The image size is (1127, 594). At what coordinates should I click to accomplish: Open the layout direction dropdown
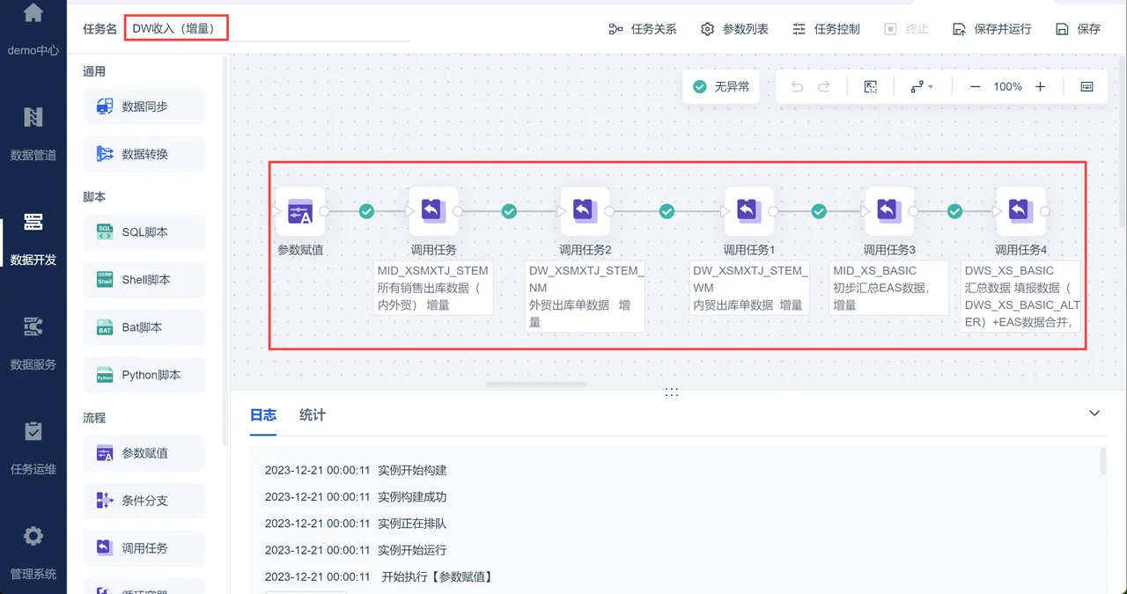click(922, 87)
